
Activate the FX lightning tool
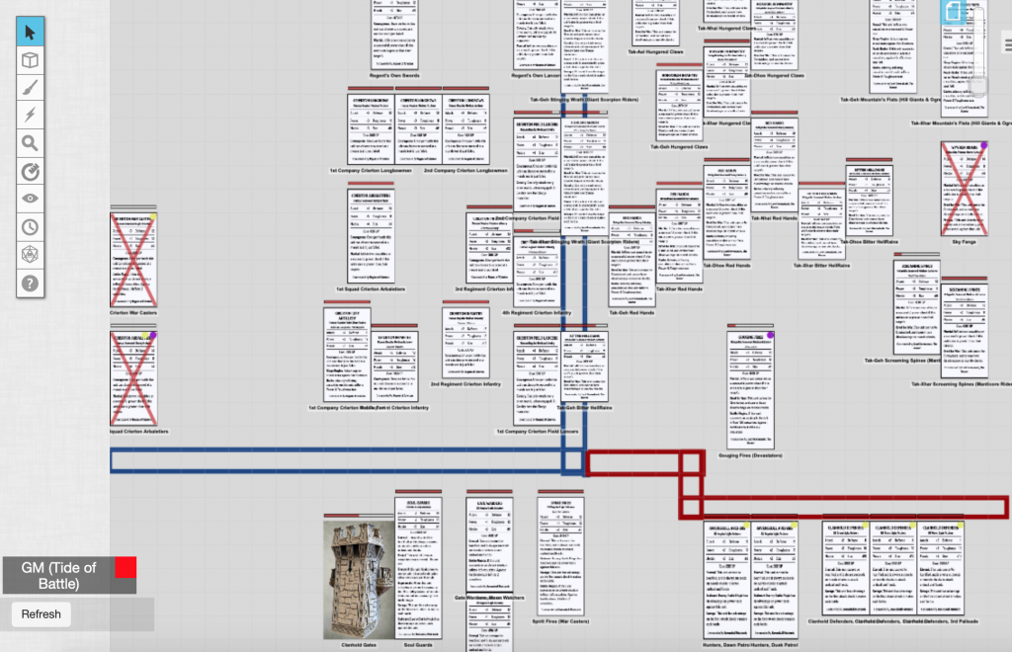[30, 115]
